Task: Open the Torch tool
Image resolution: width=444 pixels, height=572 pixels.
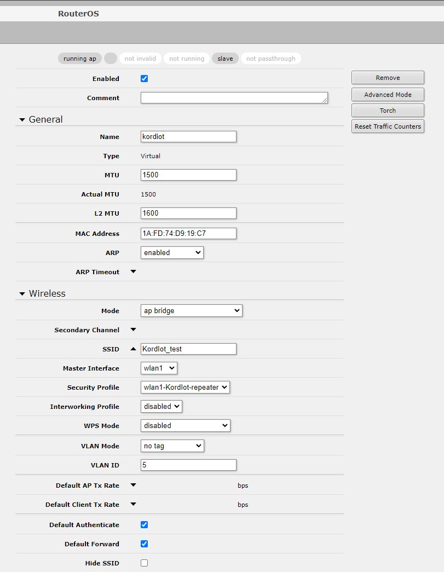Action: pos(388,111)
